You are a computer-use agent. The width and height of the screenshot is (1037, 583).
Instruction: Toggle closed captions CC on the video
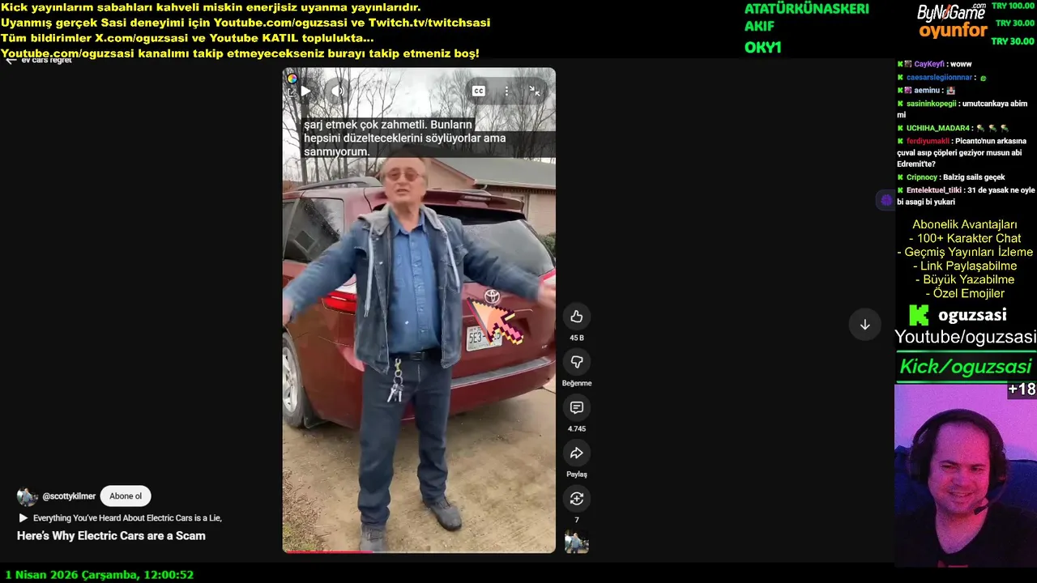479,91
